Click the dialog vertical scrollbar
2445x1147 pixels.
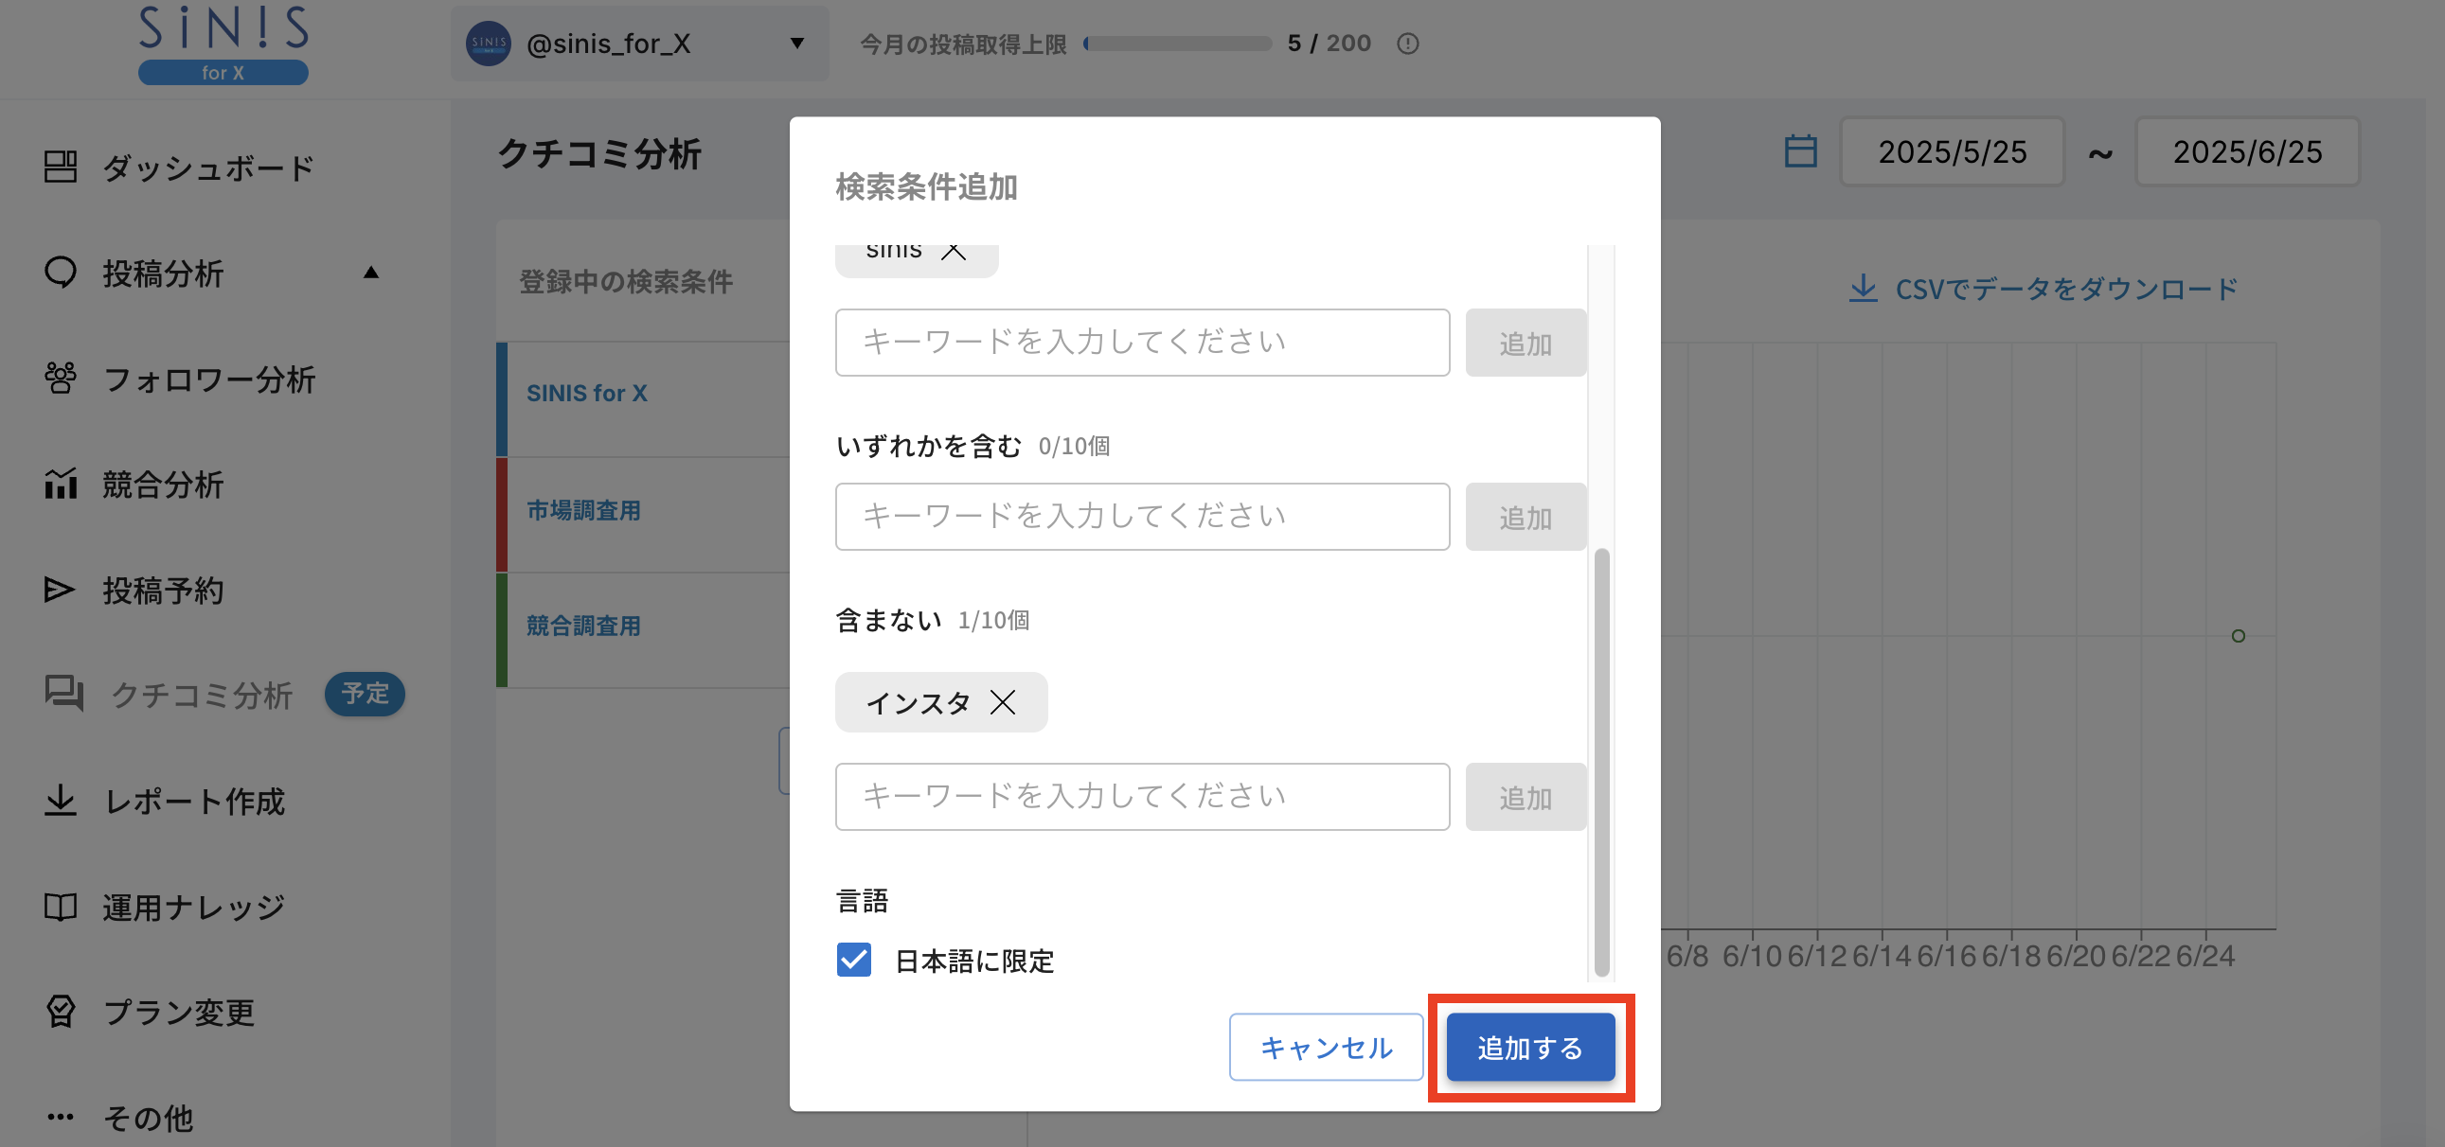pos(1601,761)
